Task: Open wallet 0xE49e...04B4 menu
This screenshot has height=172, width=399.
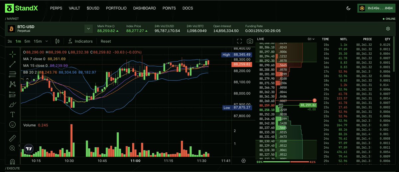Action: 376,8
